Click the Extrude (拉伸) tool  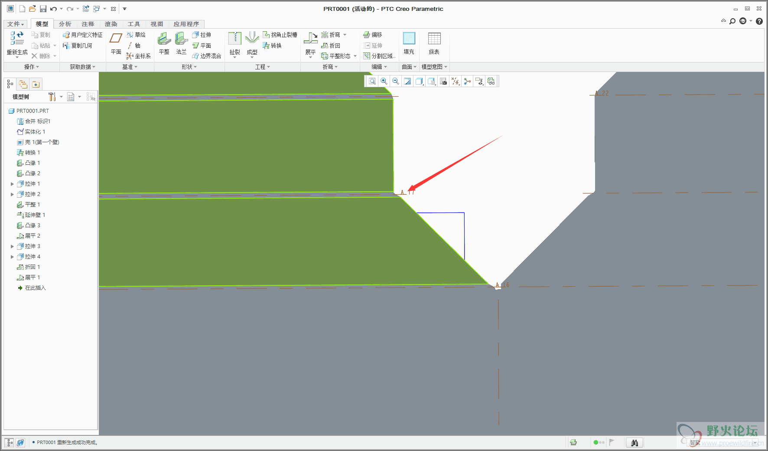pyautogui.click(x=202, y=35)
